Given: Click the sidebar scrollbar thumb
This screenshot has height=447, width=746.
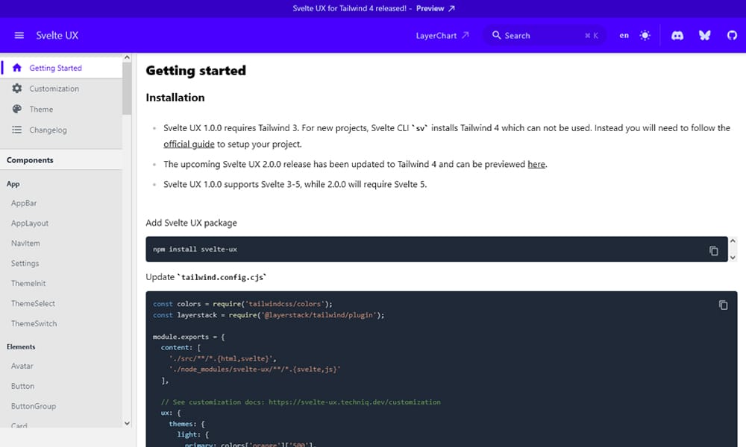Looking at the screenshot, I should tap(127, 89).
